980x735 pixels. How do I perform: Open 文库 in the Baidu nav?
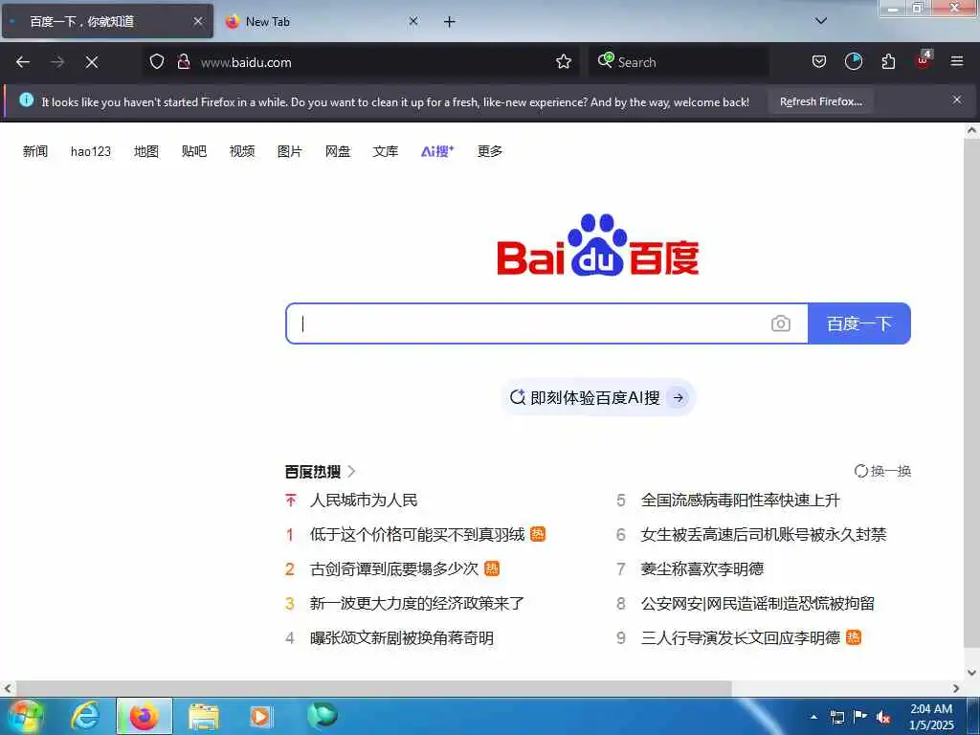coord(386,151)
